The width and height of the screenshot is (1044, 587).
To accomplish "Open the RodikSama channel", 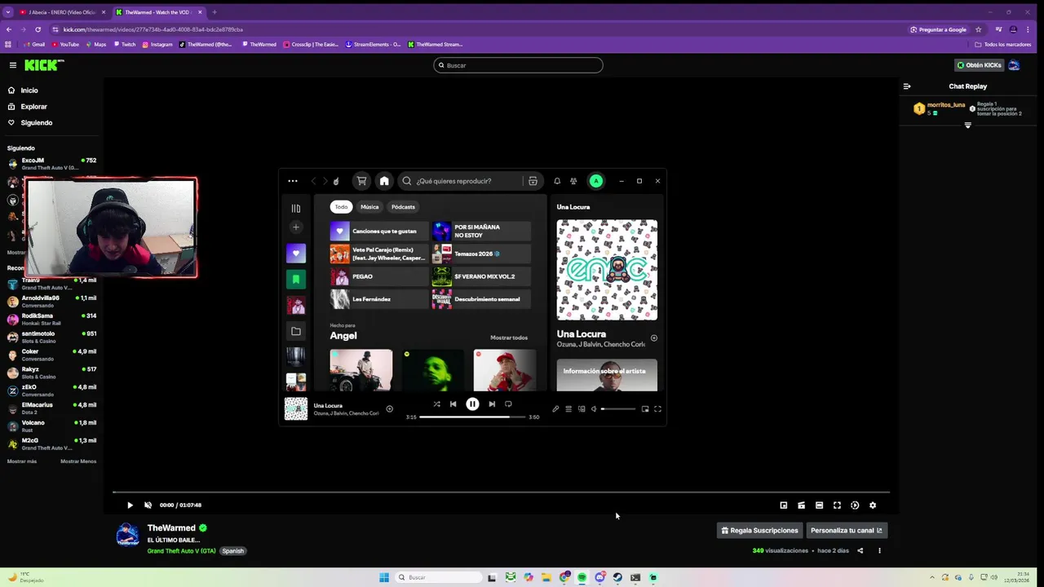I will [x=52, y=320].
